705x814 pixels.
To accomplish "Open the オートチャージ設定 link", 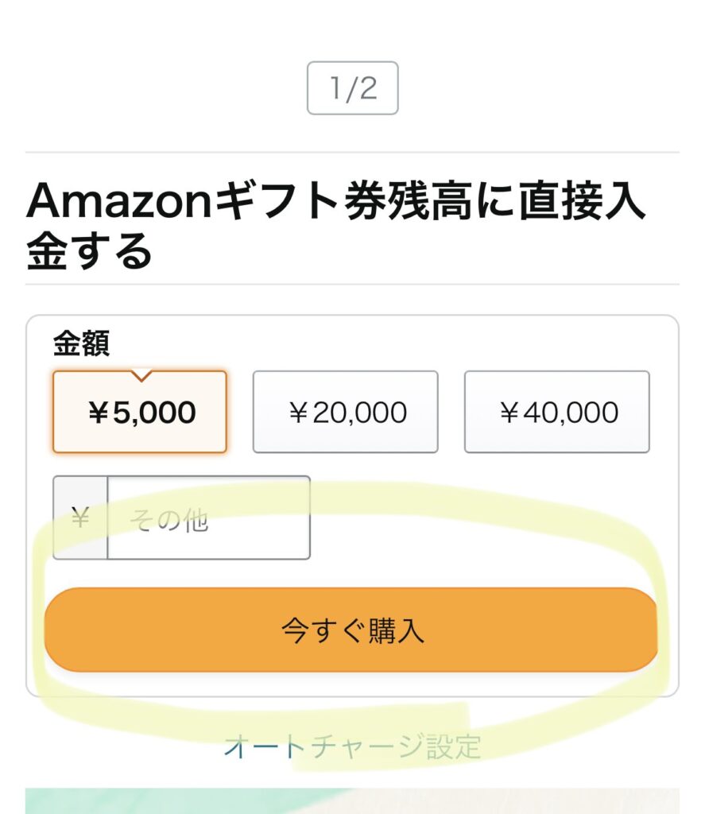I will (352, 746).
